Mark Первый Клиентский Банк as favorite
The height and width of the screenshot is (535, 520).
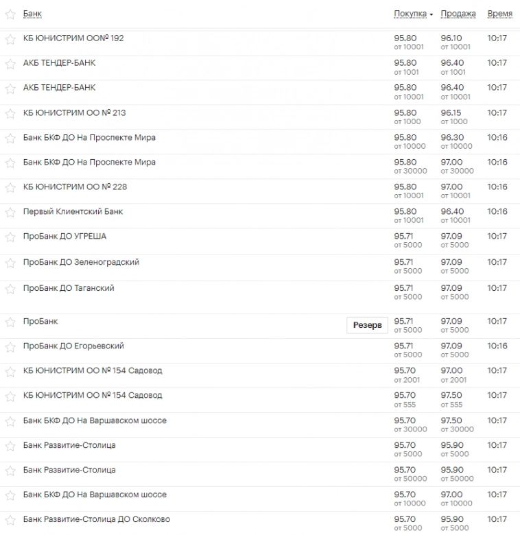pyautogui.click(x=10, y=213)
